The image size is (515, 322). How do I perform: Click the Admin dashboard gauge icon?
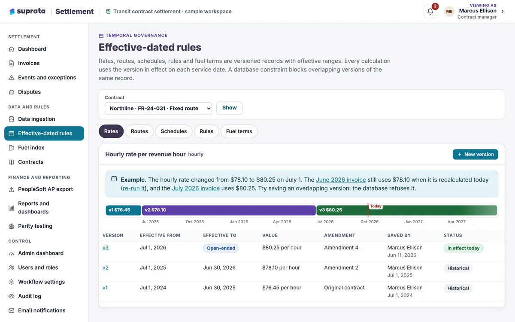12,253
